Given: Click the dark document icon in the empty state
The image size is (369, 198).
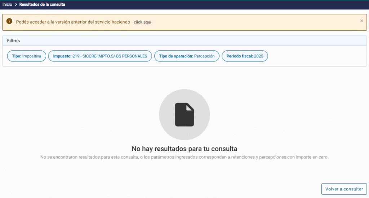Looking at the screenshot, I should click(184, 115).
